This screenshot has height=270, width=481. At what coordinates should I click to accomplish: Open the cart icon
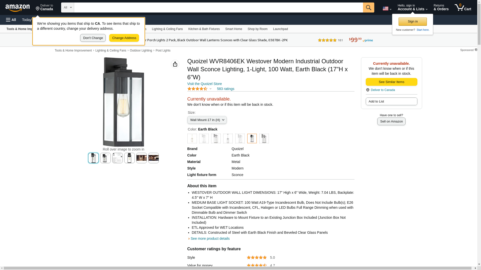point(462,7)
